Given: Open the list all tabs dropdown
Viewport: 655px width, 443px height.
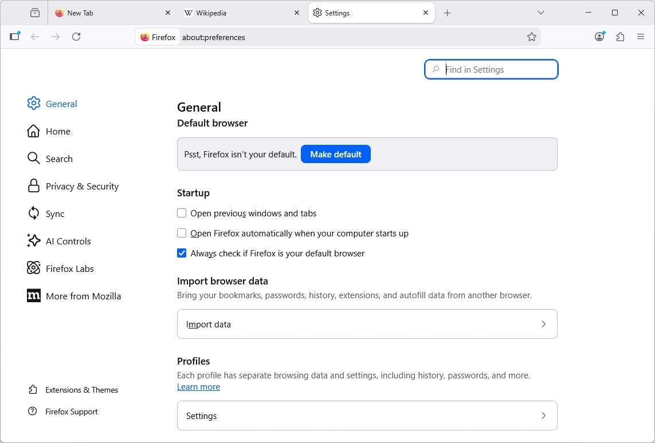Looking at the screenshot, I should pyautogui.click(x=541, y=13).
